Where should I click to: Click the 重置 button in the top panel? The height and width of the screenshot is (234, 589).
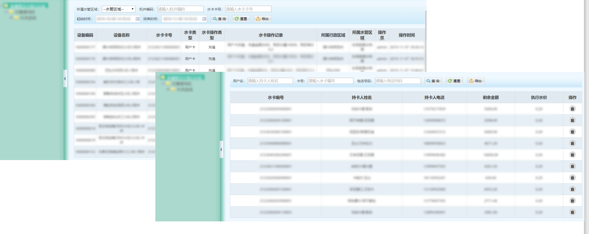coord(241,19)
